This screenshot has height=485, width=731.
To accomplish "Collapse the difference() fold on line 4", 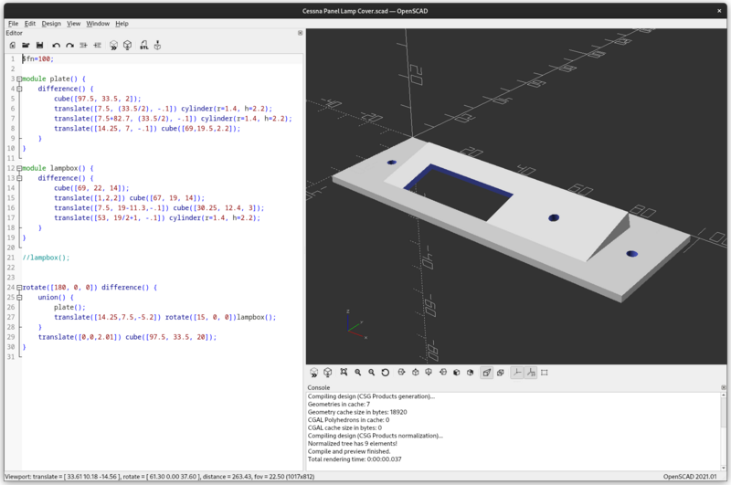I will pyautogui.click(x=19, y=89).
